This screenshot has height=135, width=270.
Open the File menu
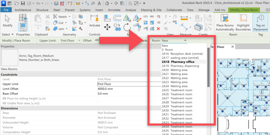pos(6,10)
